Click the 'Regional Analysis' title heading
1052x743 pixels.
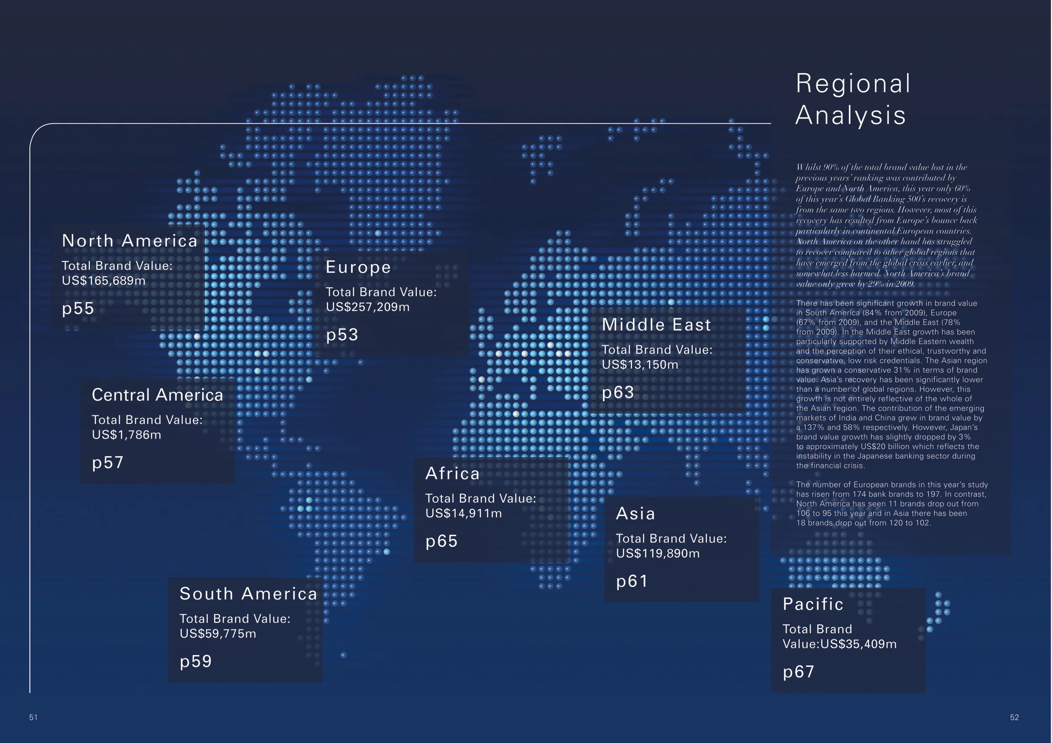(x=853, y=99)
